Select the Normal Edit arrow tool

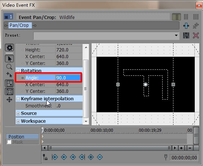tap(9, 59)
